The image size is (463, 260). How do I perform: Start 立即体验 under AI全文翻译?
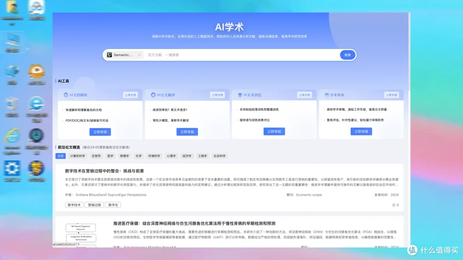[187, 132]
